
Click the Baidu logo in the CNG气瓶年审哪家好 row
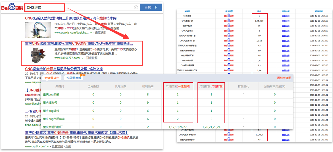(229, 135)
